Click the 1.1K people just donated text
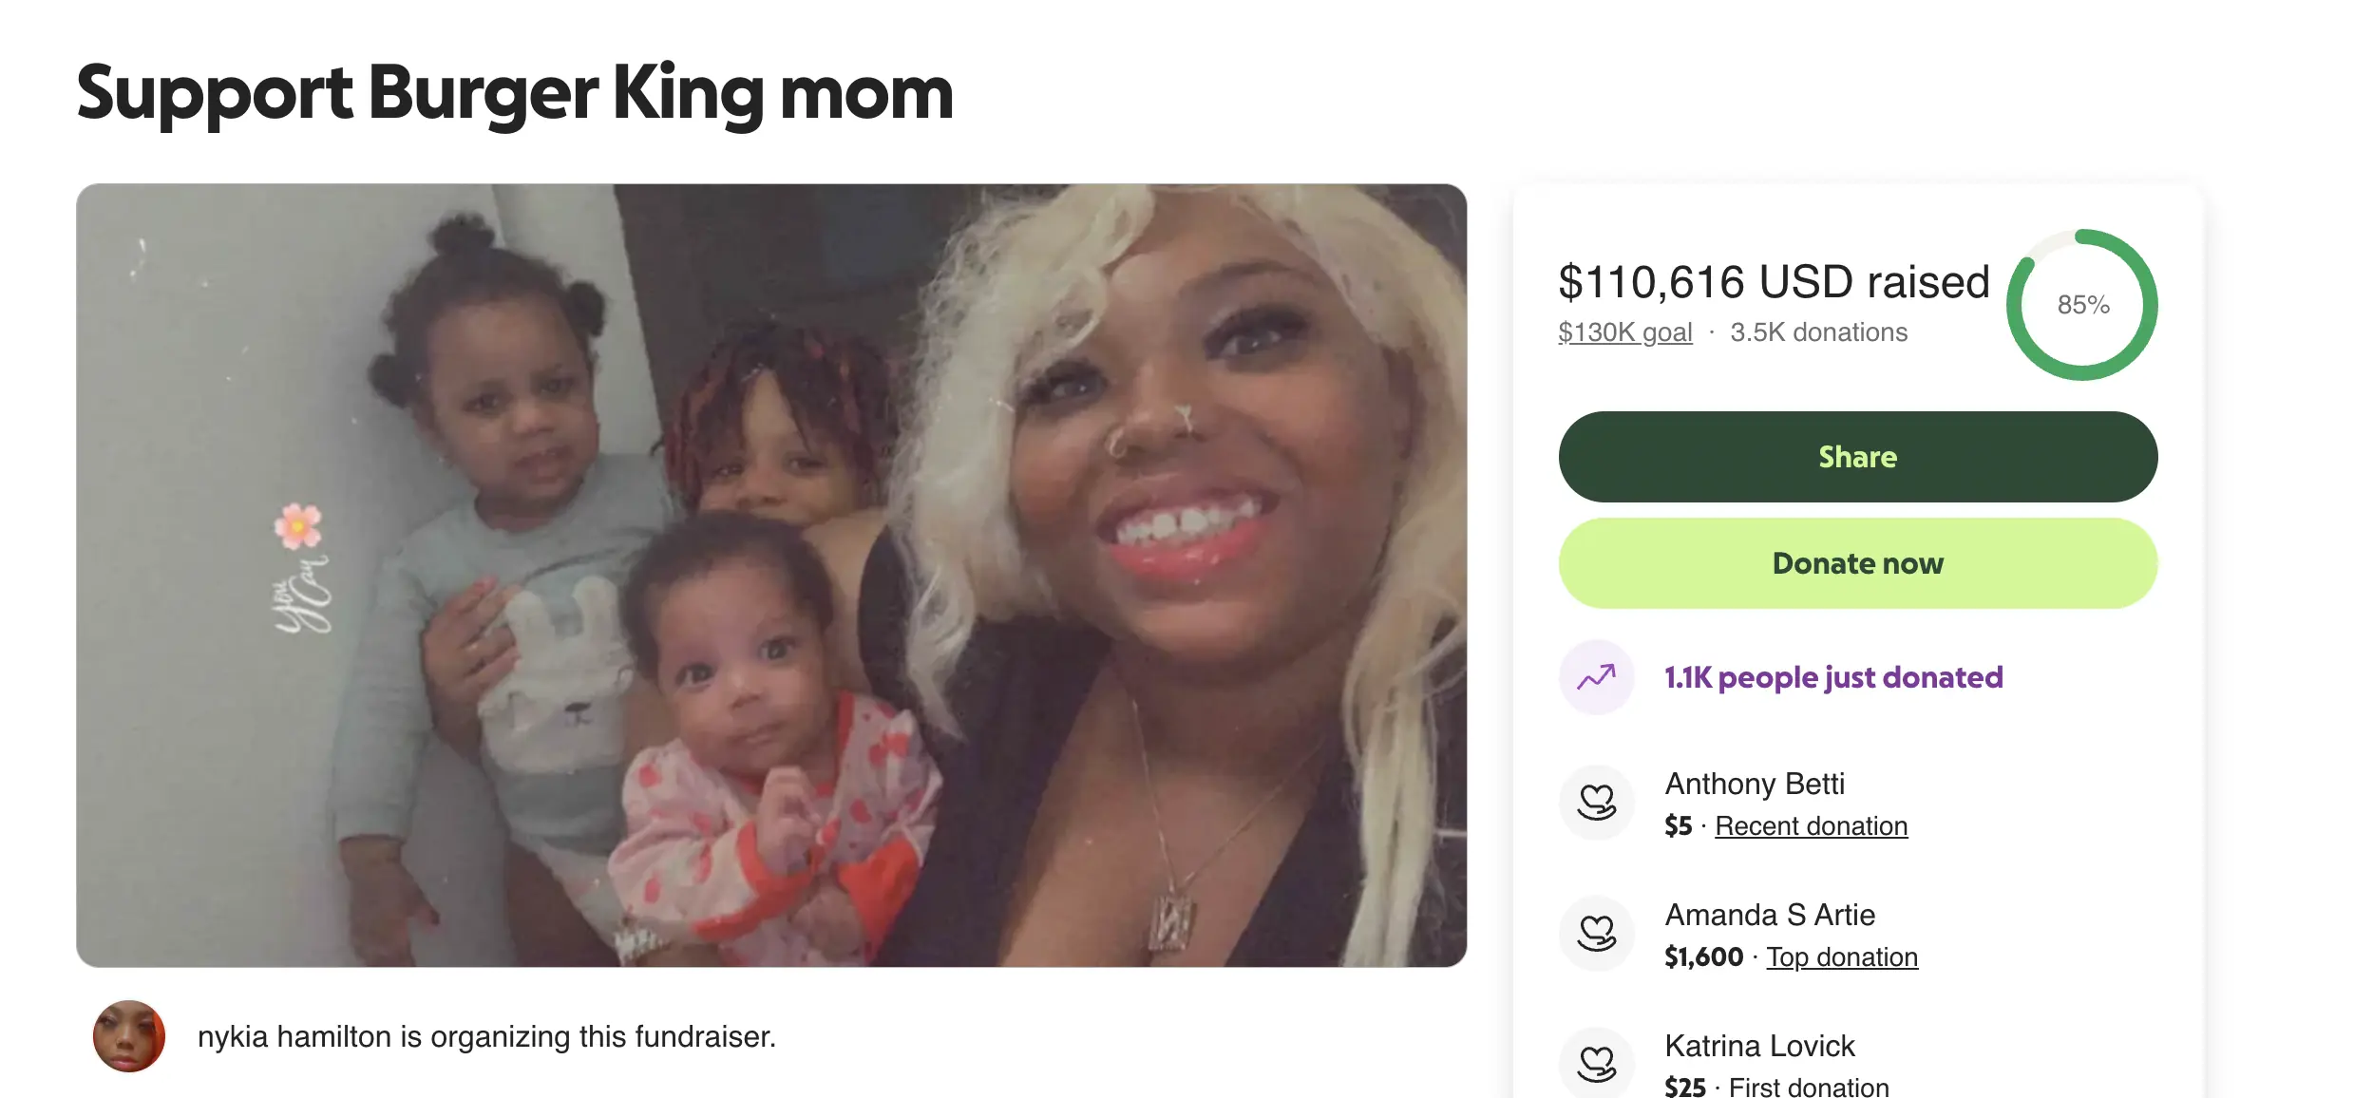2354x1098 pixels. pyautogui.click(x=1833, y=677)
